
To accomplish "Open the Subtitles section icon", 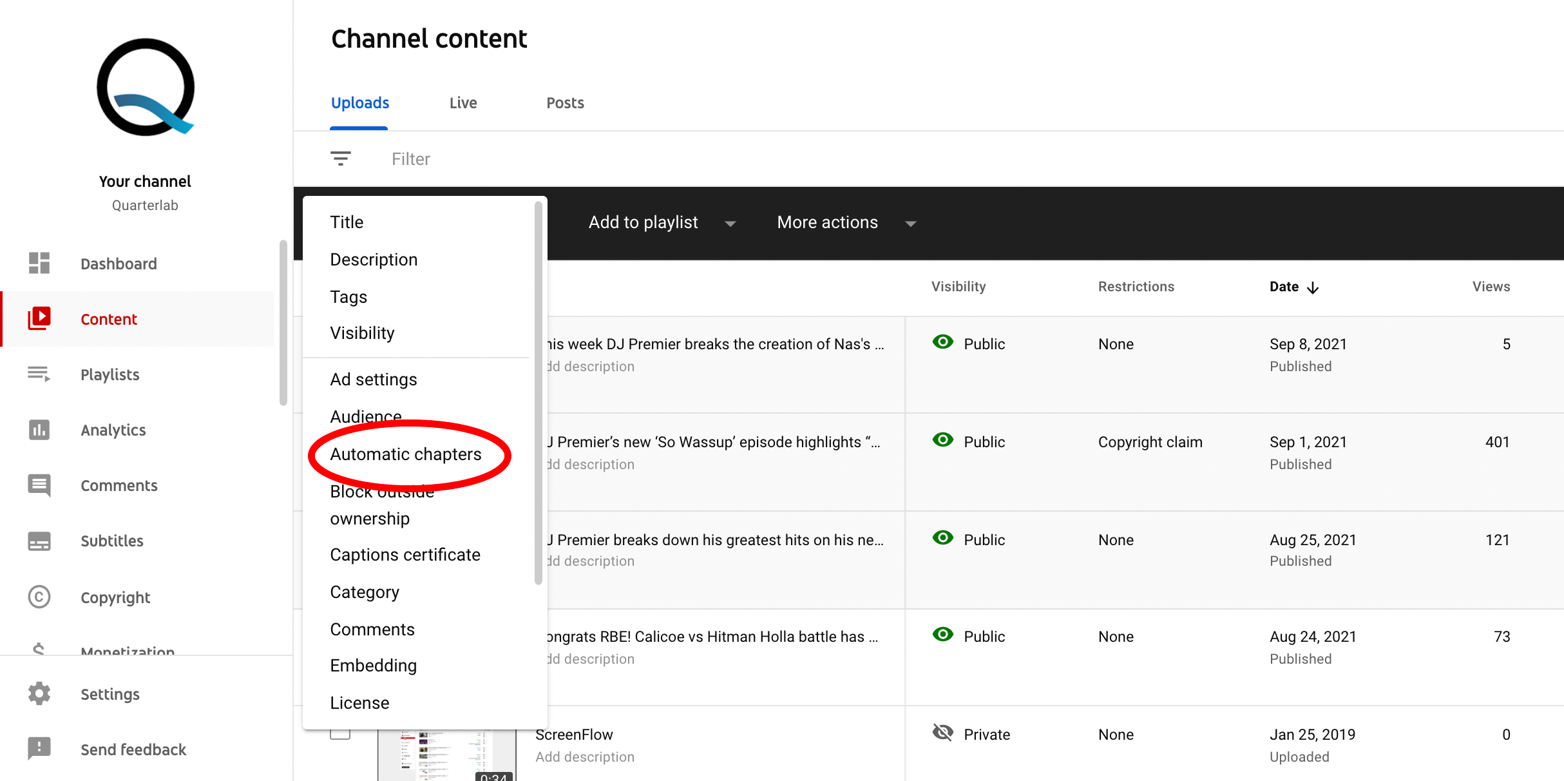I will [39, 541].
